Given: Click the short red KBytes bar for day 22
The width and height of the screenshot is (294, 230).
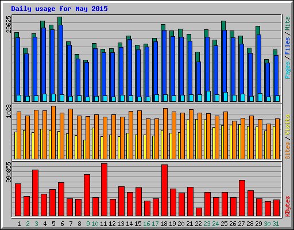Looking at the screenshot, I should tap(199, 212).
